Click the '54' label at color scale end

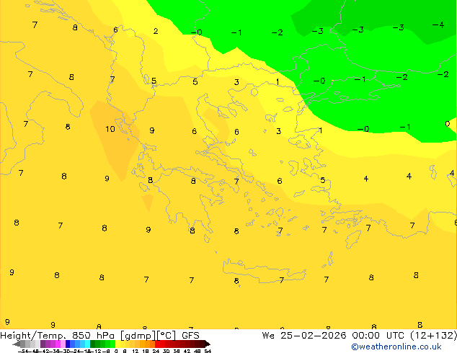(208, 352)
